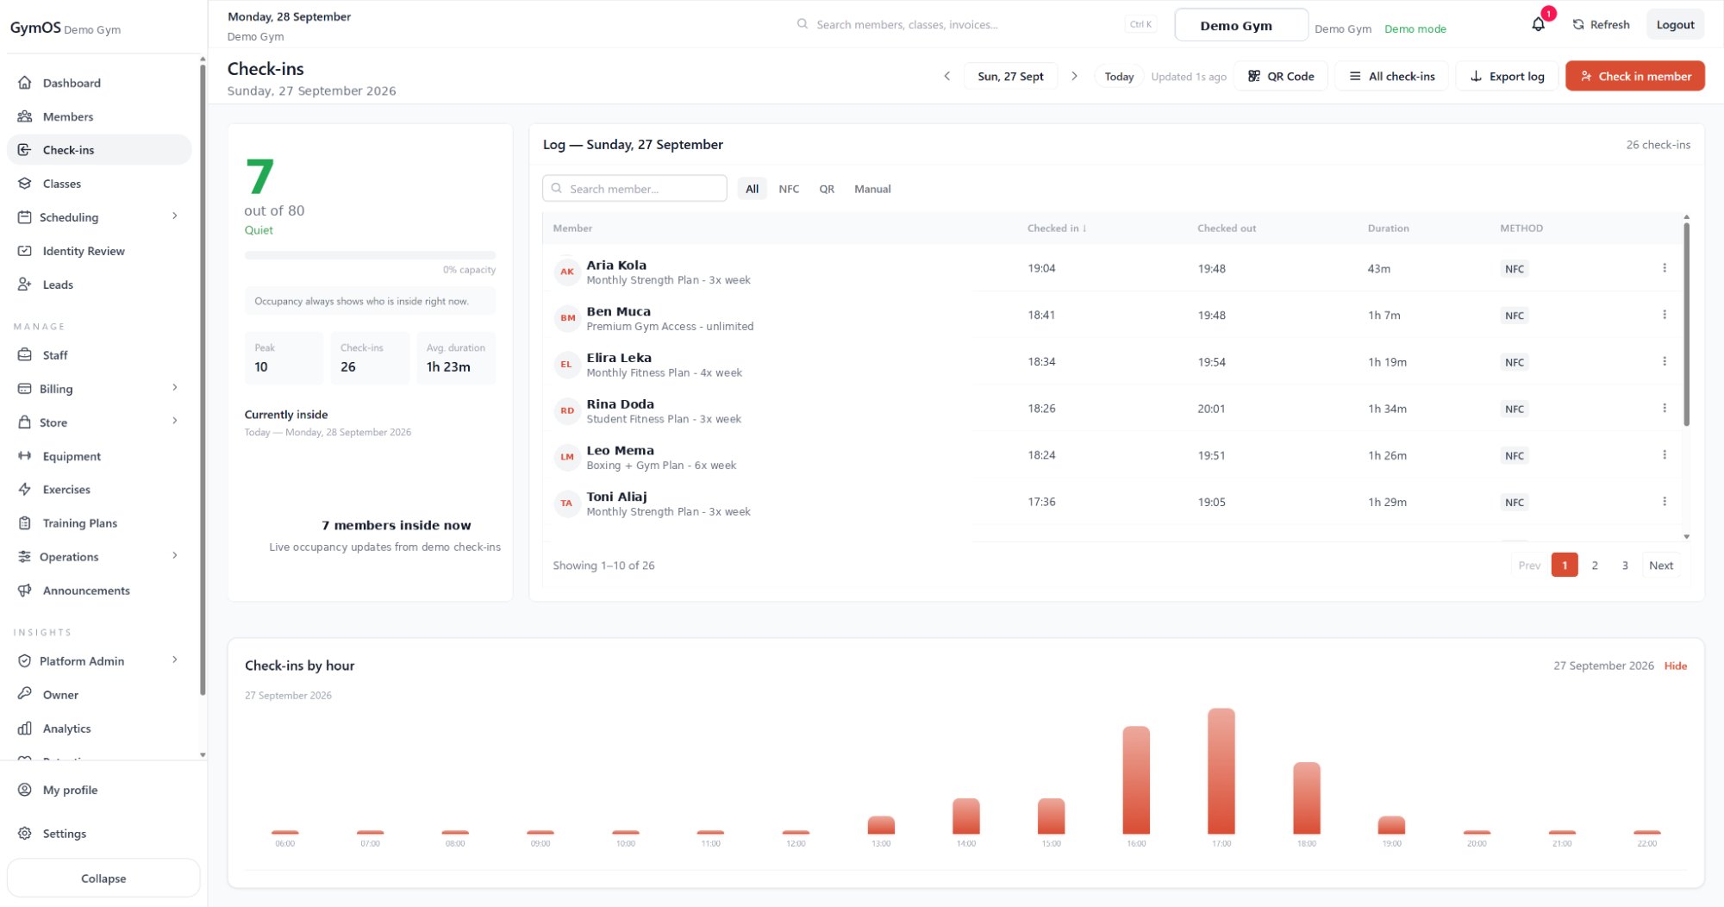Open row menu for Aria Kola
The image size is (1724, 907).
[x=1665, y=268]
